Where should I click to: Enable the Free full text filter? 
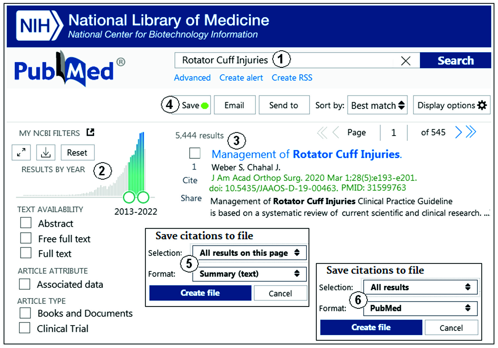26,238
